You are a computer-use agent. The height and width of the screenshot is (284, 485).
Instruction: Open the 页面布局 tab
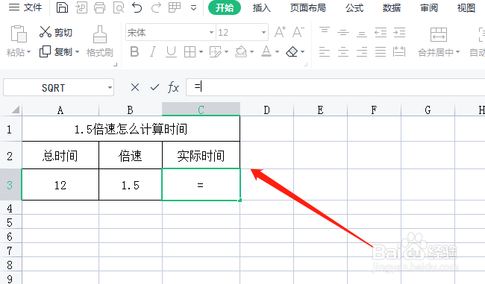308,7
